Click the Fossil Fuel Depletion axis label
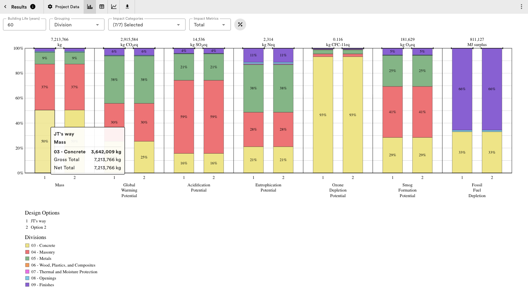The width and height of the screenshot is (528, 294). [477, 190]
